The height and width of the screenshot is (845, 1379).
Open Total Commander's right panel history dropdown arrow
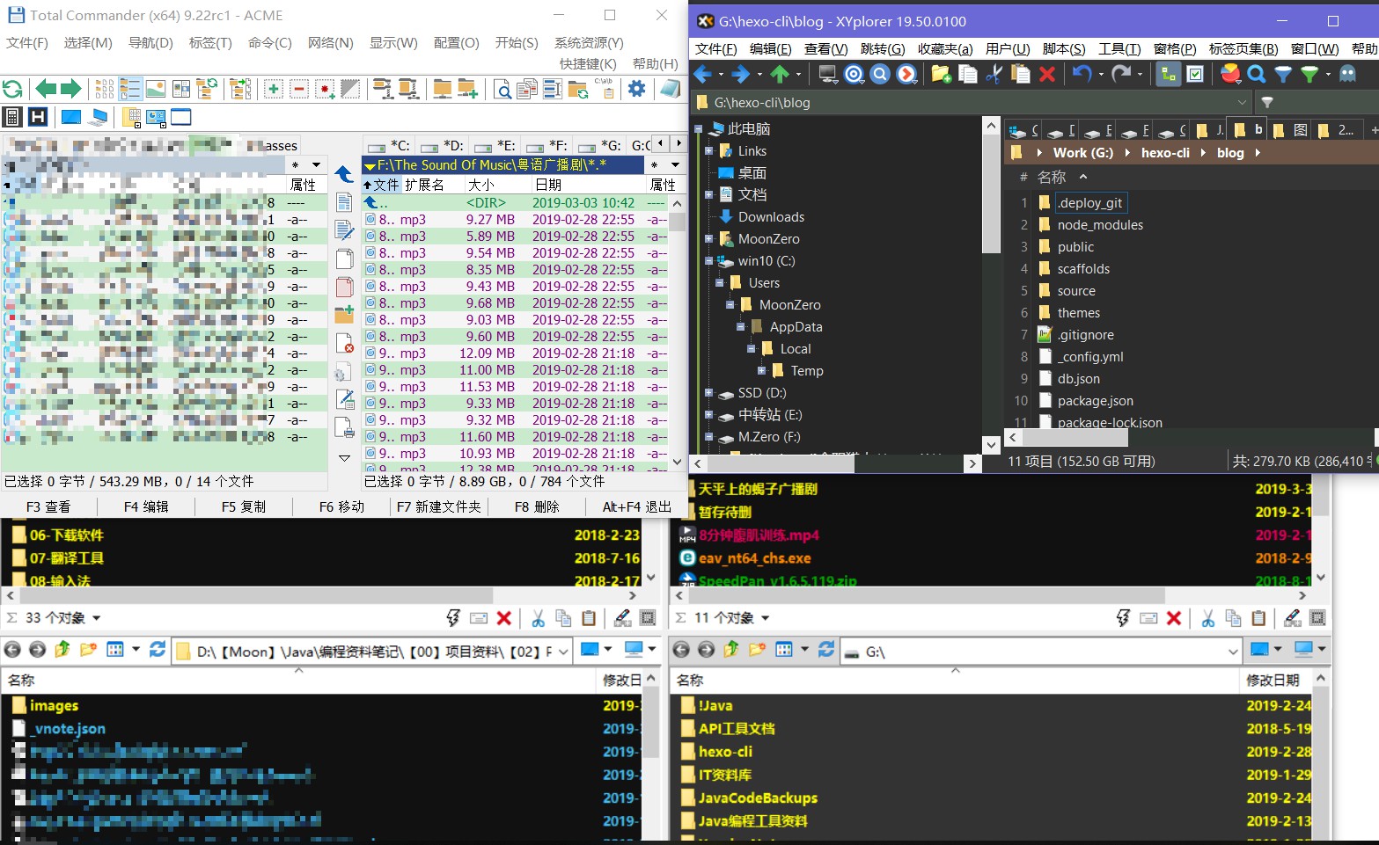click(x=675, y=165)
